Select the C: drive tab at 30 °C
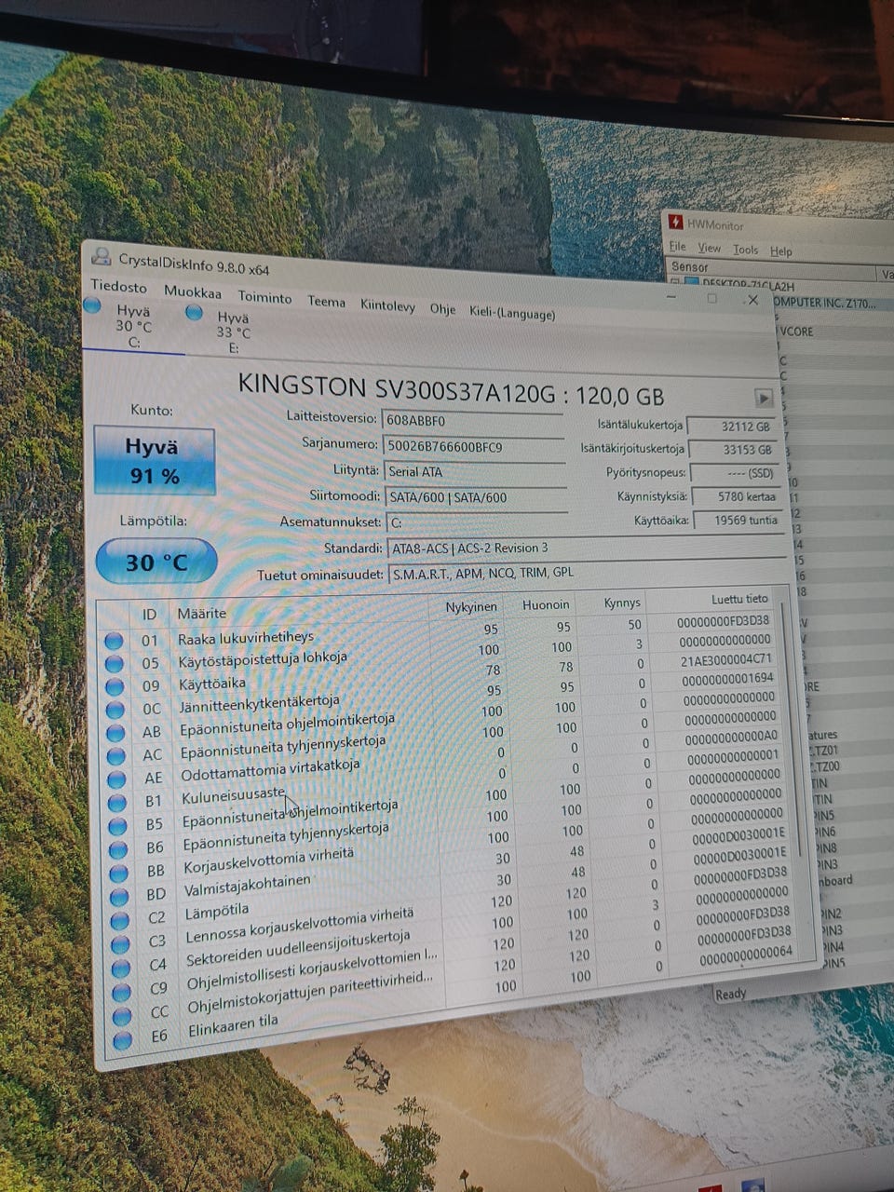The width and height of the screenshot is (894, 1192). (133, 326)
